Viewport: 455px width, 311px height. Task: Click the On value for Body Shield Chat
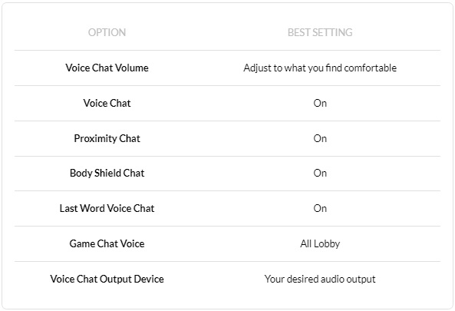(x=320, y=174)
